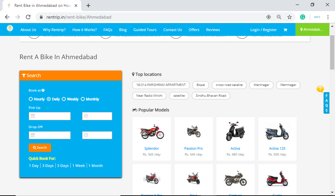Open the Splendor bike link
This screenshot has width=335, height=196.
(151, 148)
